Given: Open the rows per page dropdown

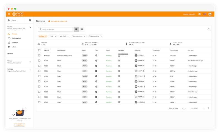Looking at the screenshot, I should (x=184, y=108).
